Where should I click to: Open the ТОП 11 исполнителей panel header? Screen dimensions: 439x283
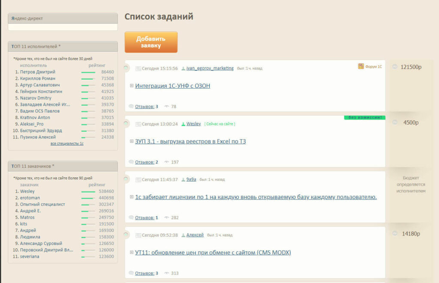[63, 47]
